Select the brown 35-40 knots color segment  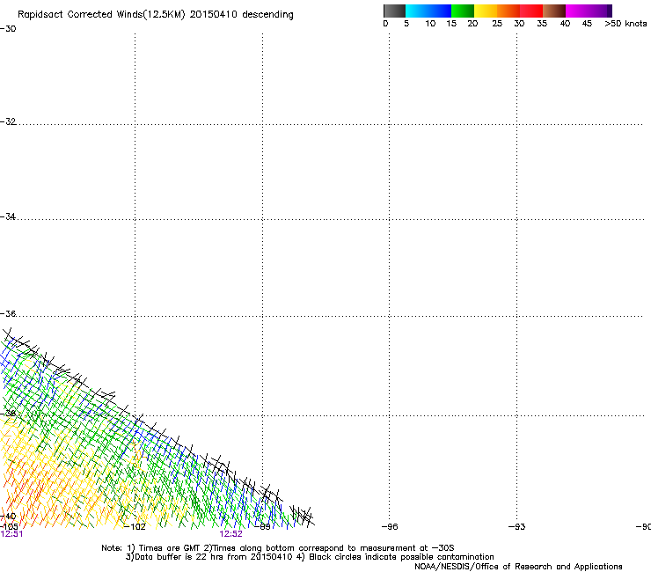tap(554, 11)
